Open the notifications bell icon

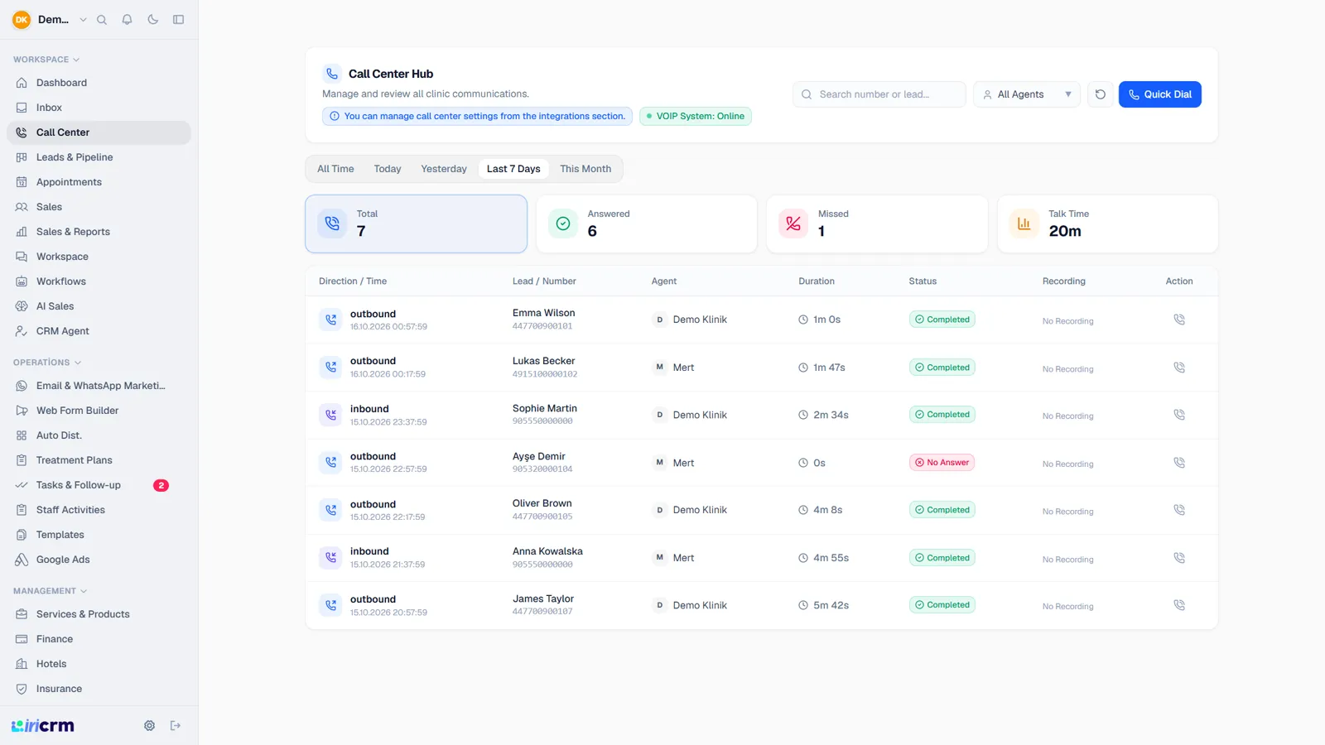128,20
